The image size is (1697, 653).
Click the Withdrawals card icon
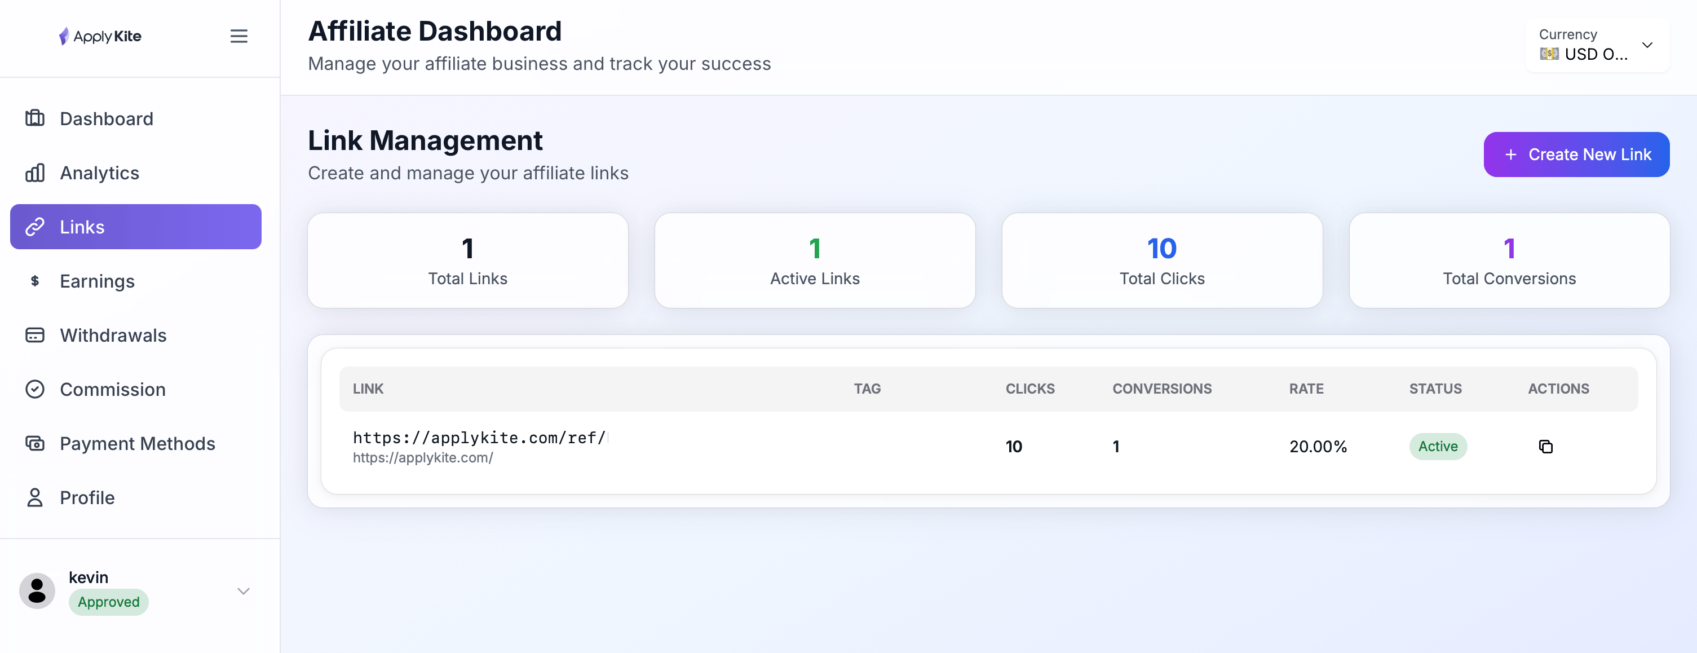[35, 336]
